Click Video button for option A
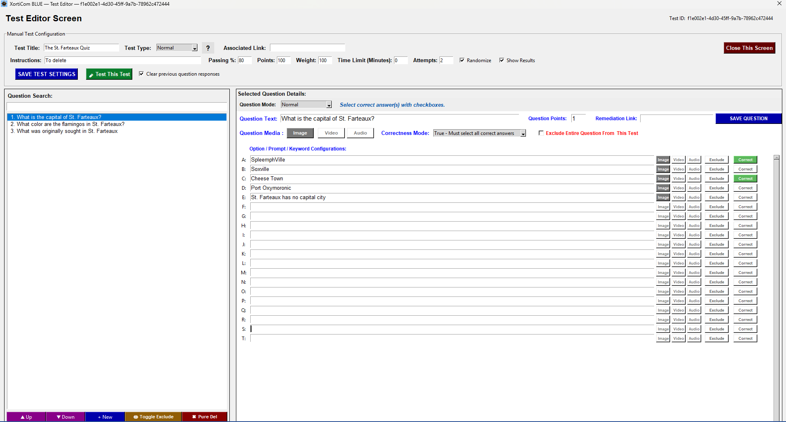The height and width of the screenshot is (422, 786). [678, 160]
